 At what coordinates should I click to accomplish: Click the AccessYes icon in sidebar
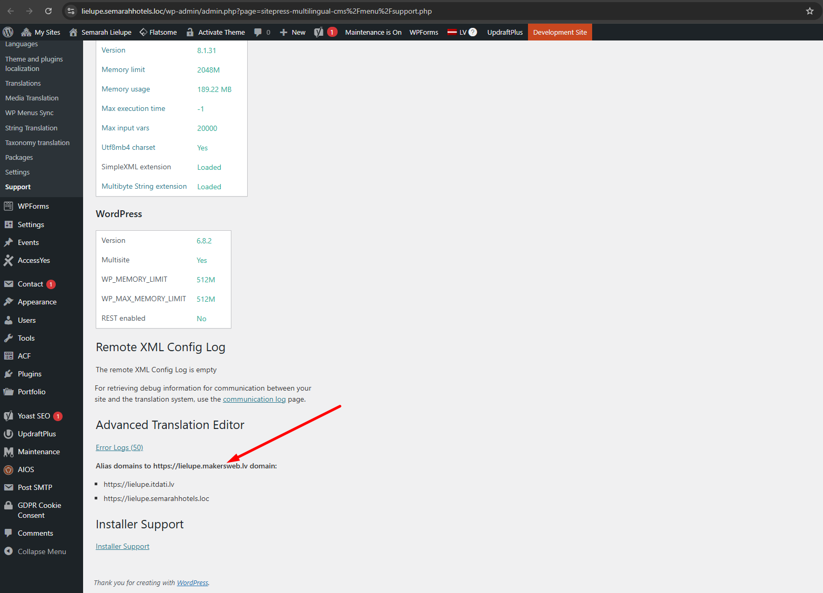point(8,260)
